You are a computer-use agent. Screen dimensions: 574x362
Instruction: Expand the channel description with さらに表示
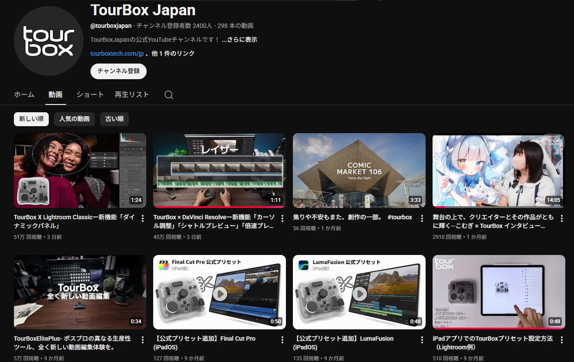click(239, 39)
